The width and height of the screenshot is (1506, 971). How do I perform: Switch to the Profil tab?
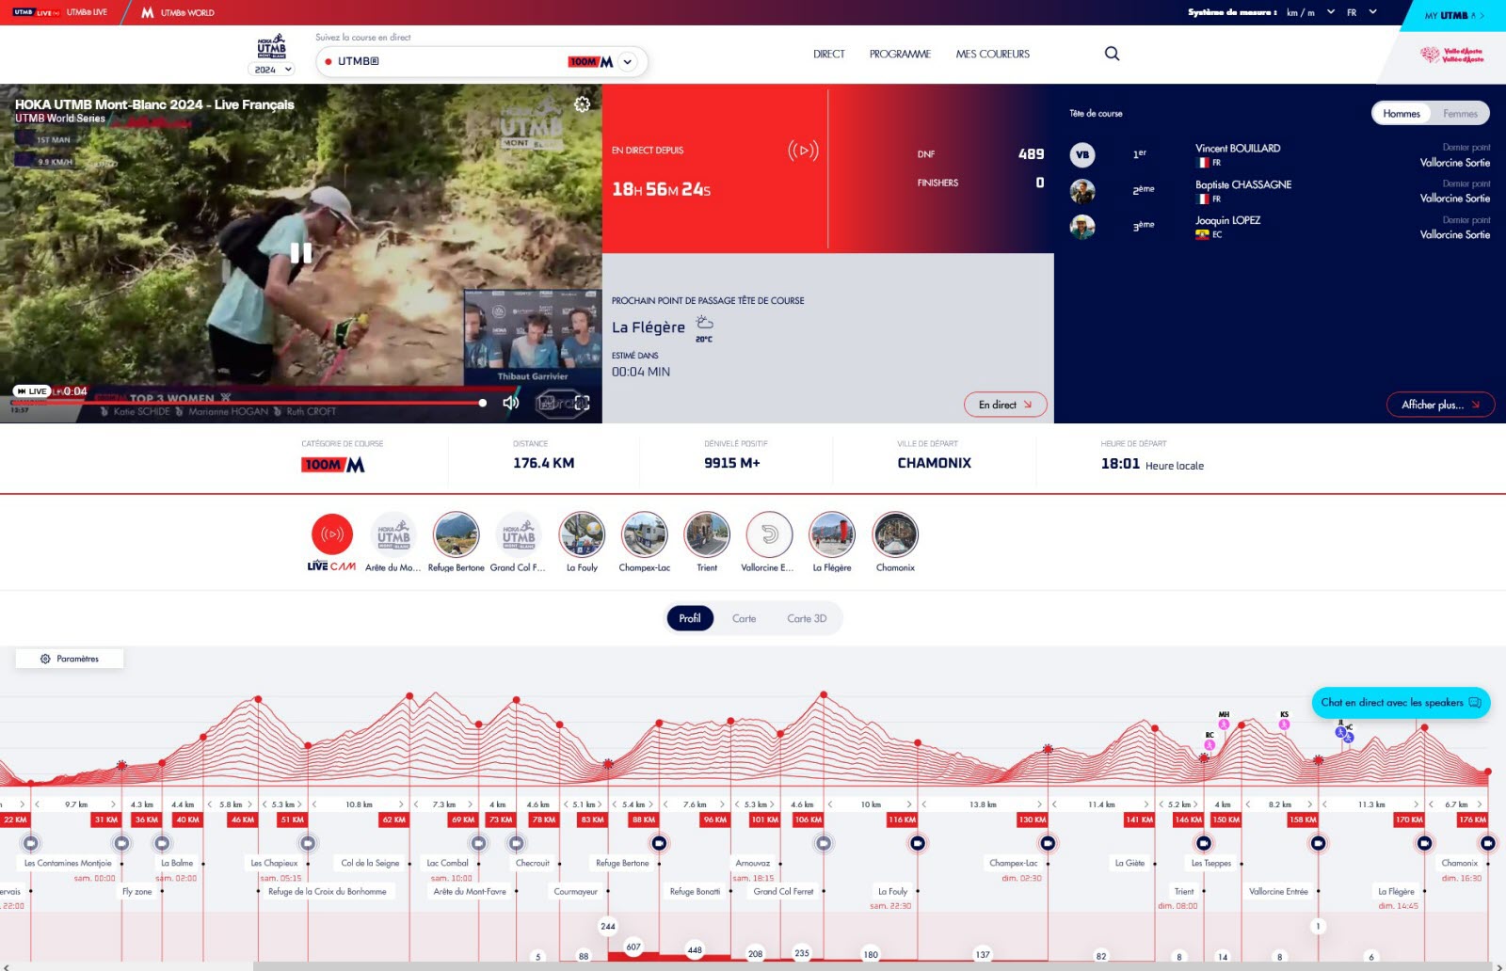(x=690, y=618)
